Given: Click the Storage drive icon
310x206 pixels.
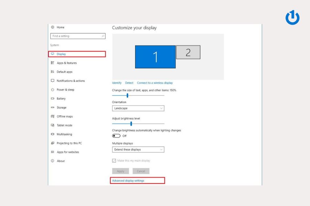Looking at the screenshot, I should [x=53, y=107].
